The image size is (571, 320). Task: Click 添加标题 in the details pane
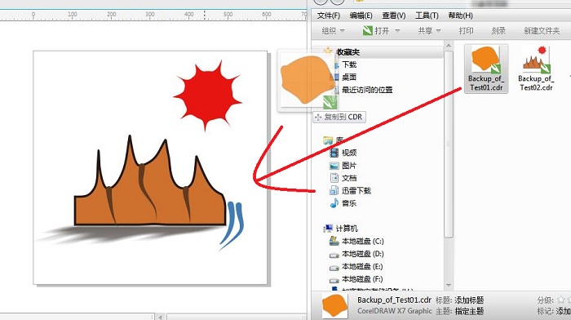(469, 300)
